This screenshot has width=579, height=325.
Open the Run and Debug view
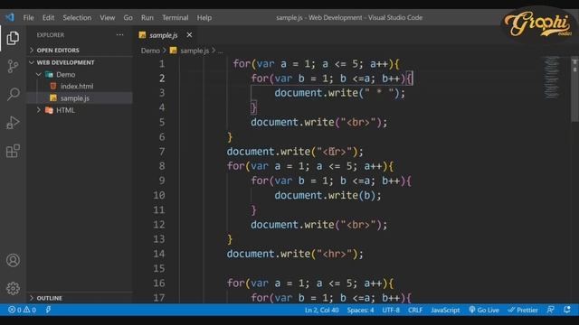13,123
